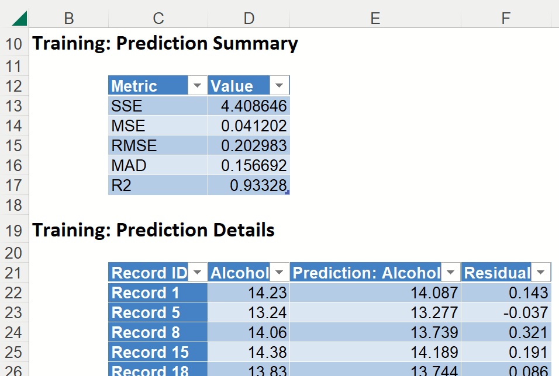
Task: Select the R2 value cell 0.93328
Action: [249, 185]
